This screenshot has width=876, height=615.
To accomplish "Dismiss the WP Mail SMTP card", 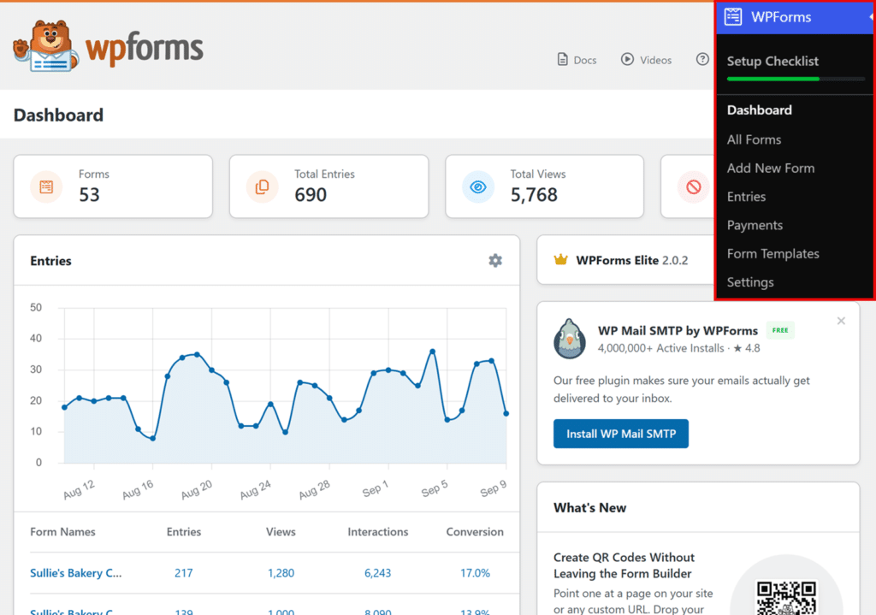I will click(841, 321).
